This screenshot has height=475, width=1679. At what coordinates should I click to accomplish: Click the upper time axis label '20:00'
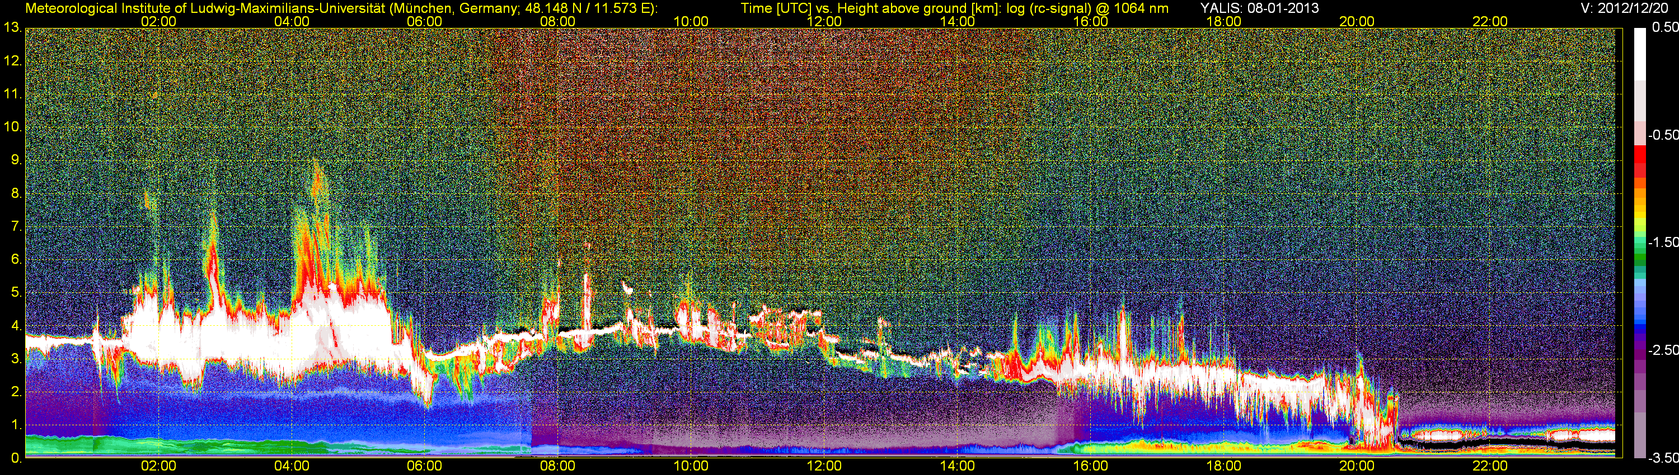[1357, 21]
